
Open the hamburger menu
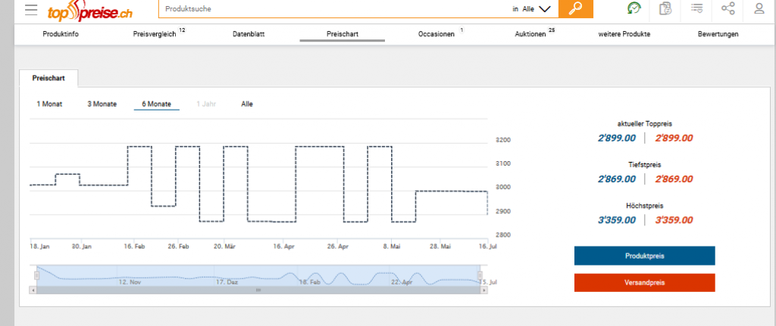tap(31, 10)
